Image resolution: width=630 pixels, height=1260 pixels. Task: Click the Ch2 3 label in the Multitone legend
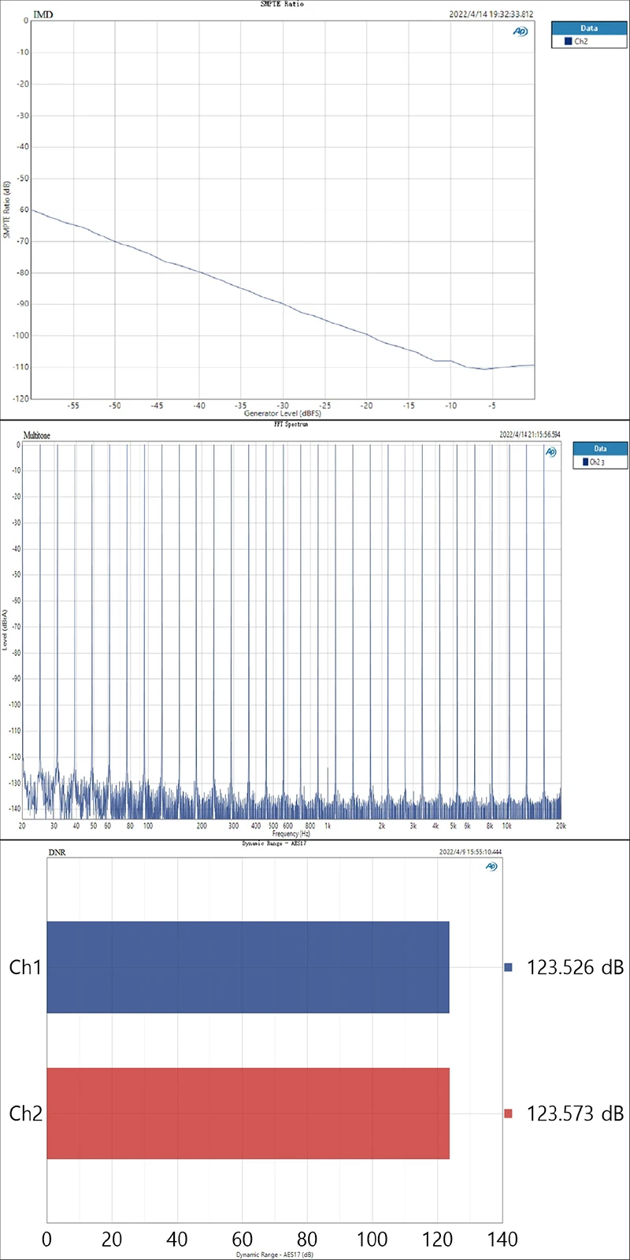pos(597,462)
